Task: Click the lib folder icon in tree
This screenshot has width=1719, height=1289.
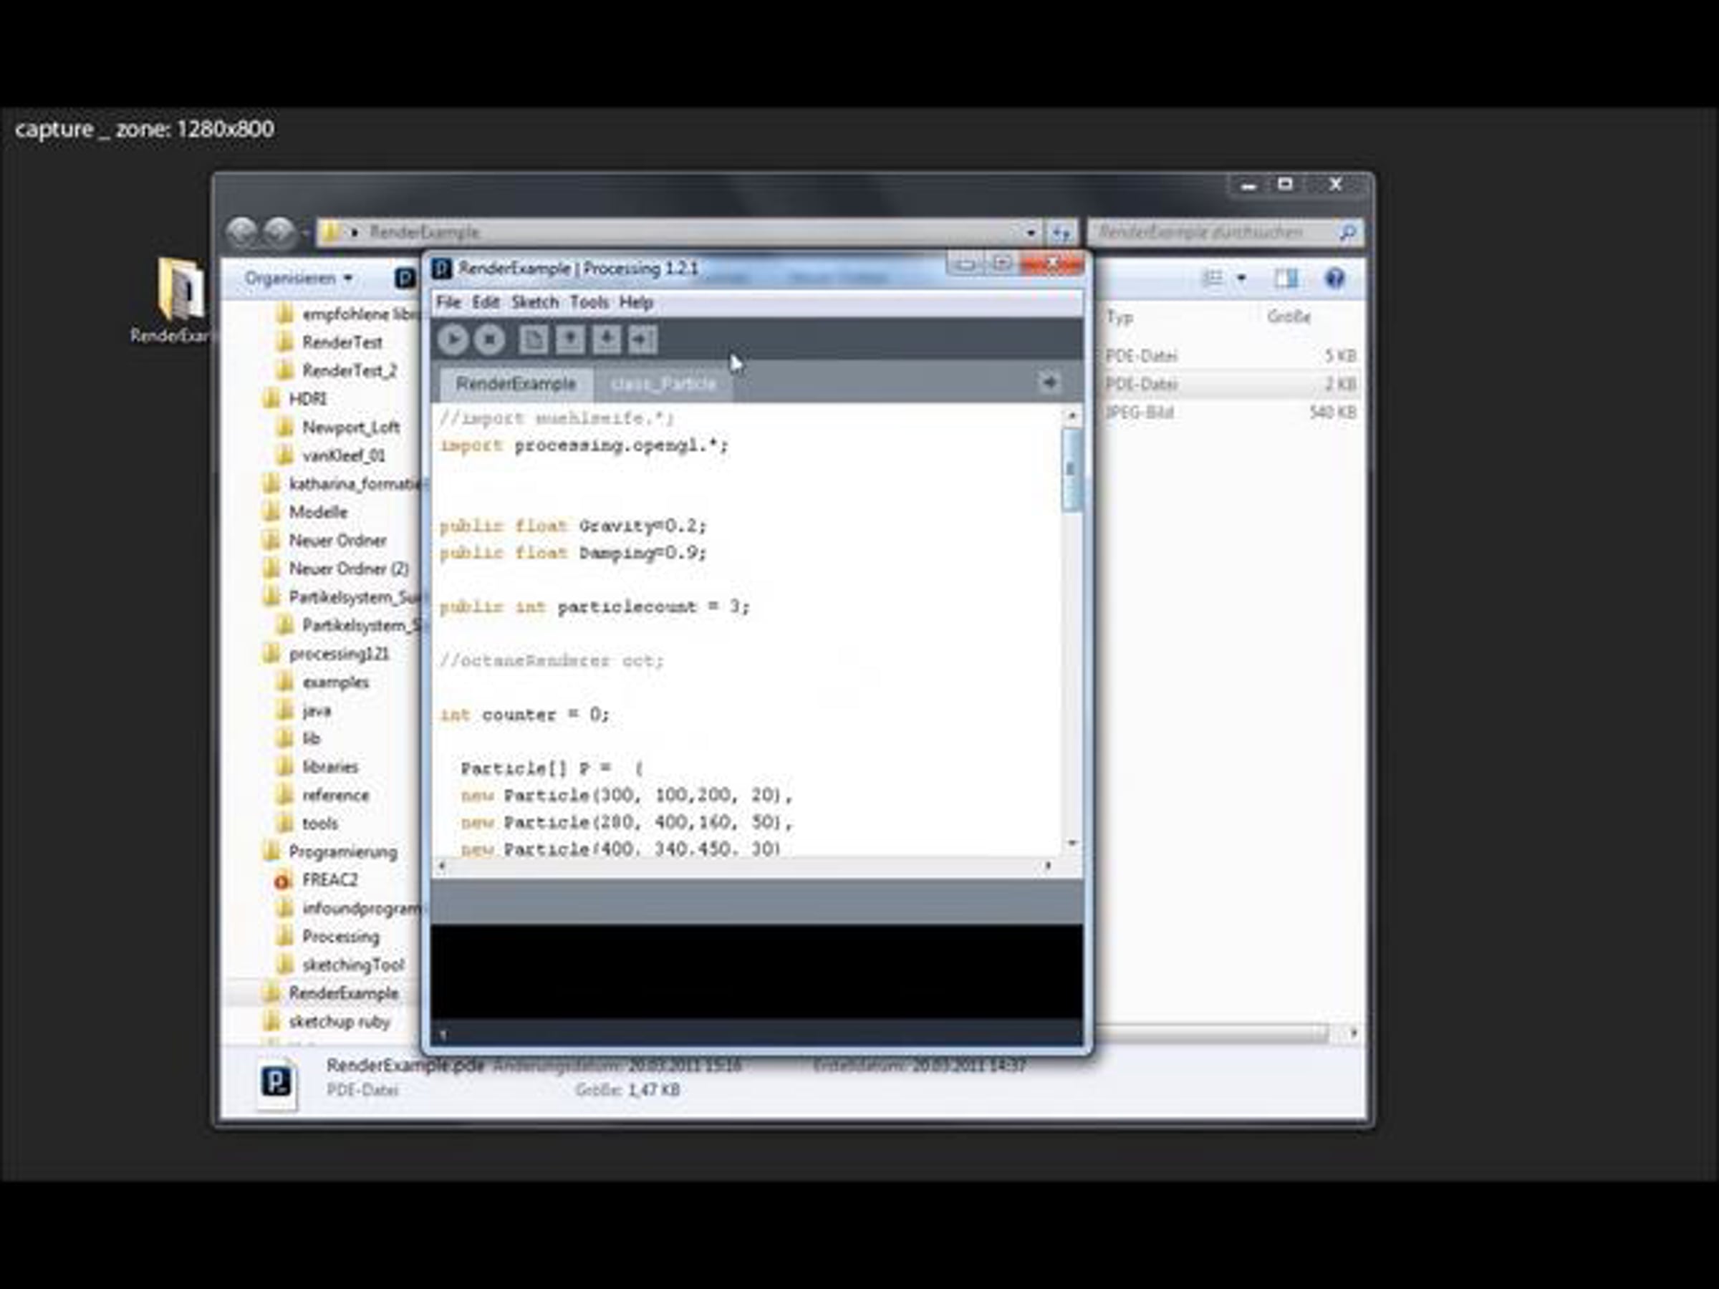Action: pyautogui.click(x=284, y=738)
